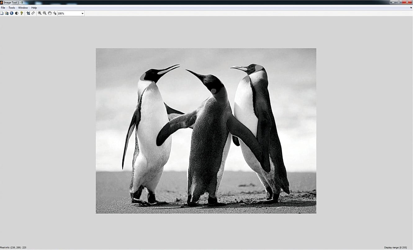This screenshot has width=413, height=250.
Task: Open the Pixel Region tool
Action: [55, 13]
